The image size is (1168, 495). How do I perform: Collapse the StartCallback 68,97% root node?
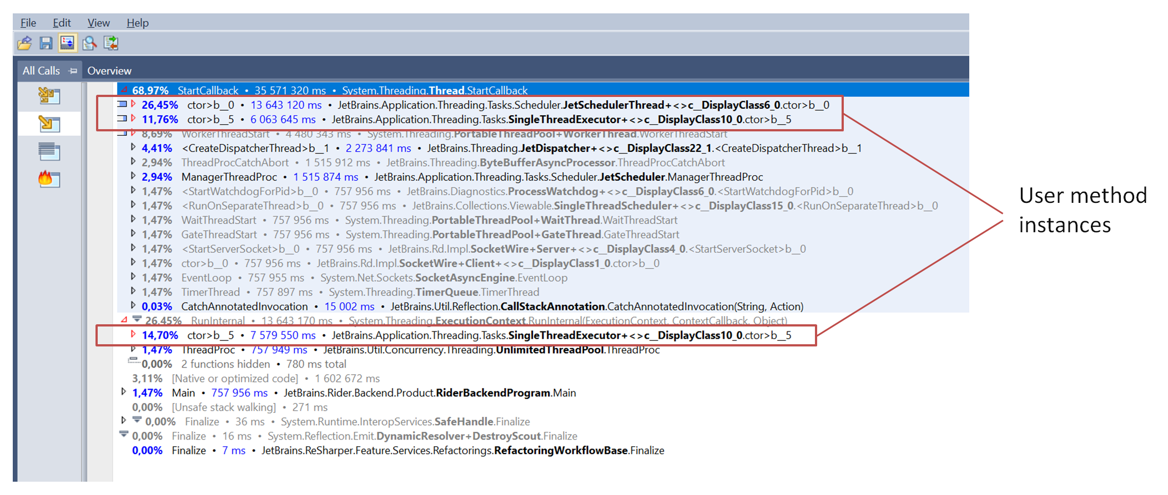coord(124,90)
